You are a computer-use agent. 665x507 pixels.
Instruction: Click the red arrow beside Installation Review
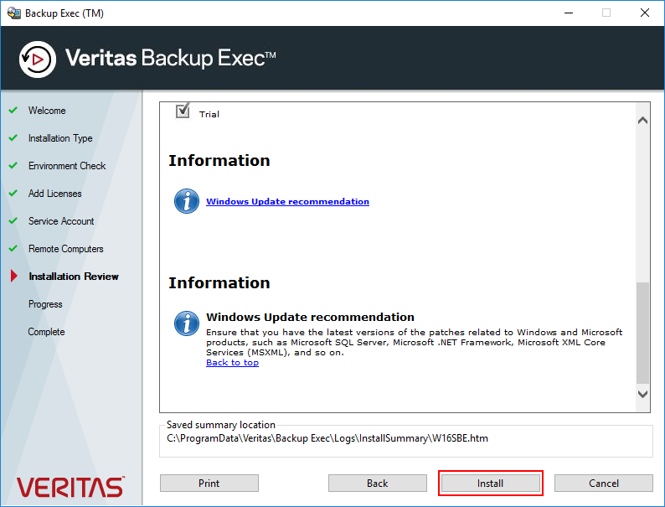[14, 276]
